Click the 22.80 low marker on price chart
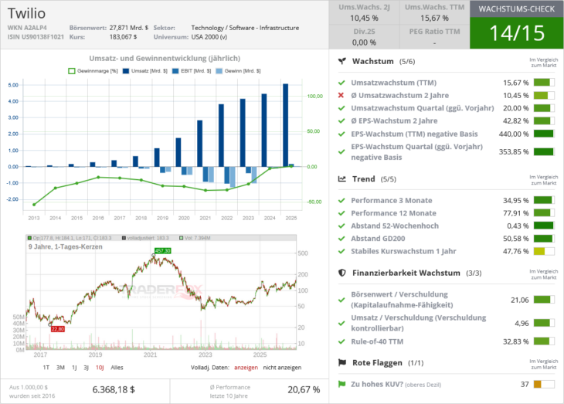564x404 pixels. tap(57, 329)
